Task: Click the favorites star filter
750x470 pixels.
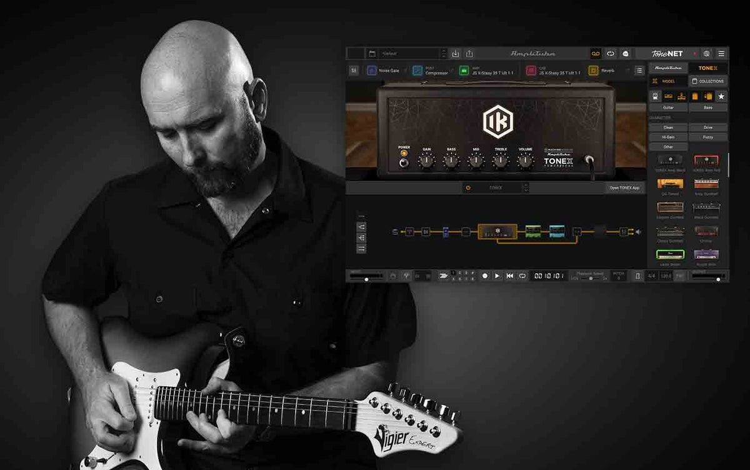Action: [x=721, y=96]
